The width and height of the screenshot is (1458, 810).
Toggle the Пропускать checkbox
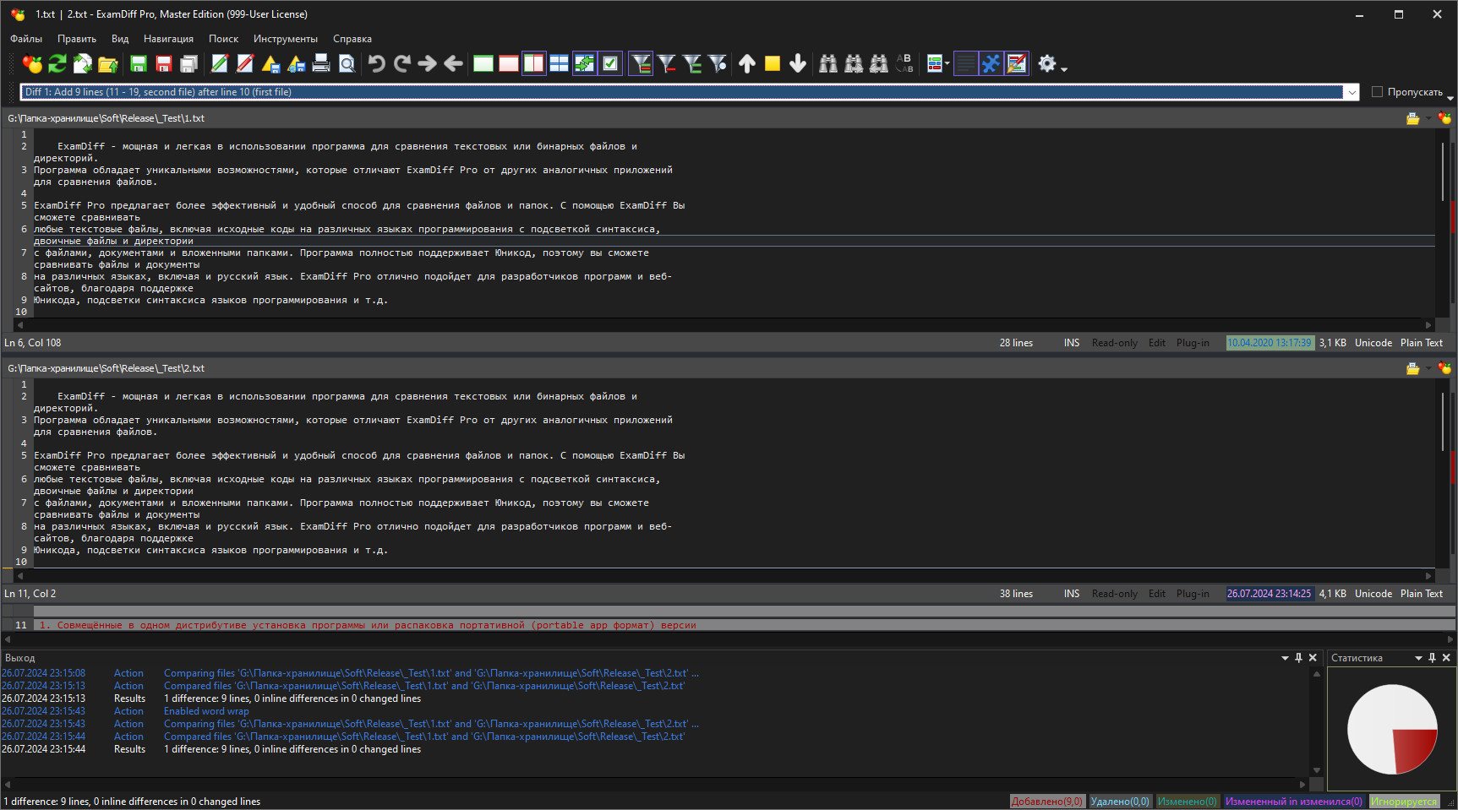(1377, 91)
